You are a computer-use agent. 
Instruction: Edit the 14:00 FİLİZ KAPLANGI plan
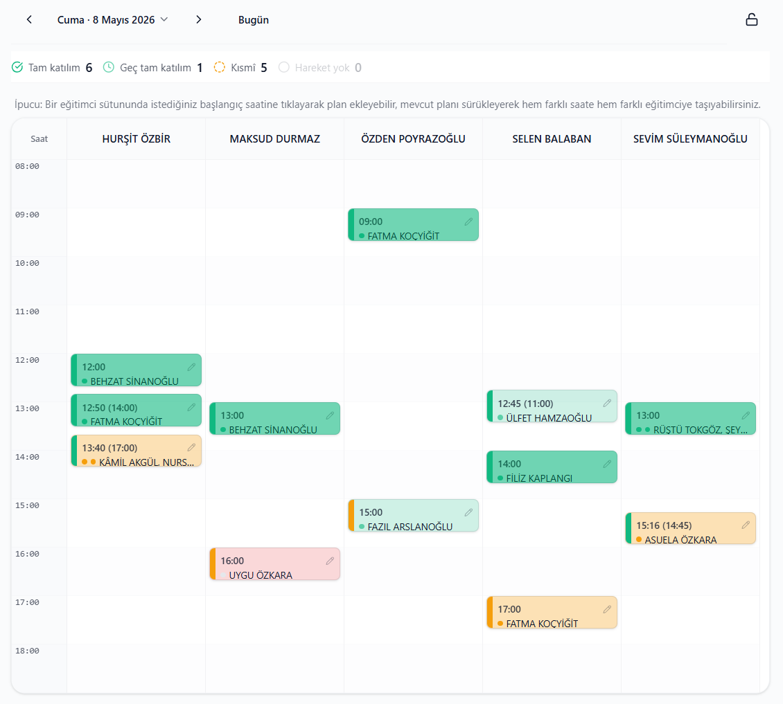[607, 464]
